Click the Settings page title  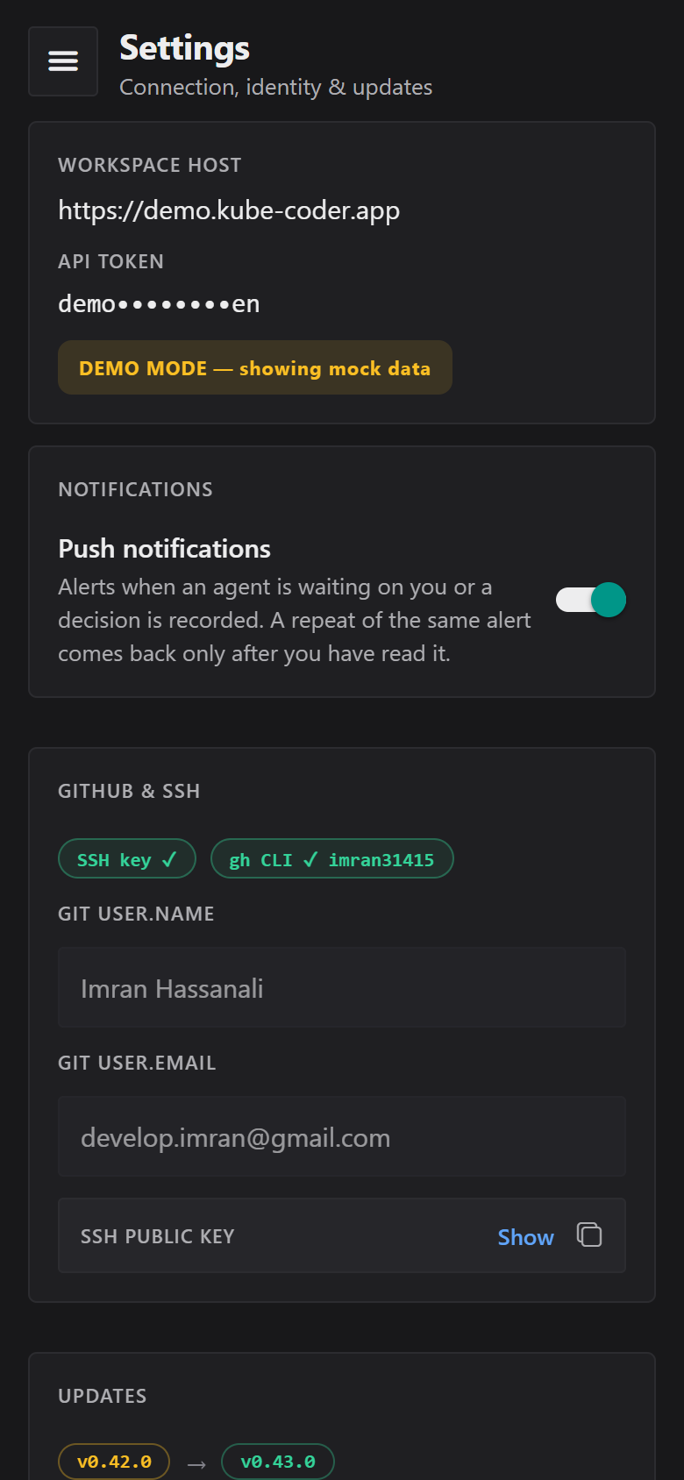pyautogui.click(x=184, y=48)
